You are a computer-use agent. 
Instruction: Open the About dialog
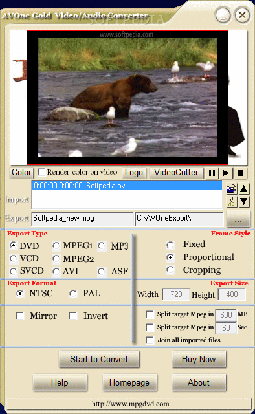(199, 382)
